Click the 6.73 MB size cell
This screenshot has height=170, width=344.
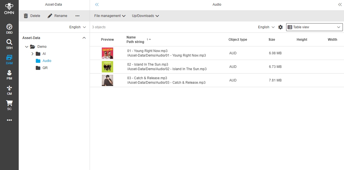pyautogui.click(x=275, y=67)
